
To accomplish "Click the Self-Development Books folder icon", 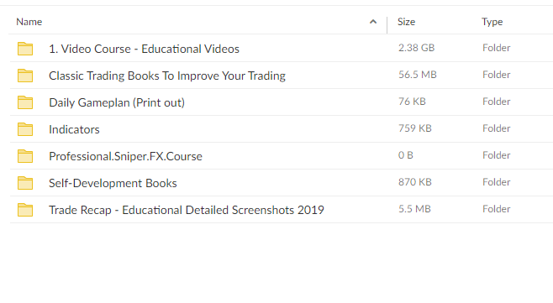I will [25, 183].
